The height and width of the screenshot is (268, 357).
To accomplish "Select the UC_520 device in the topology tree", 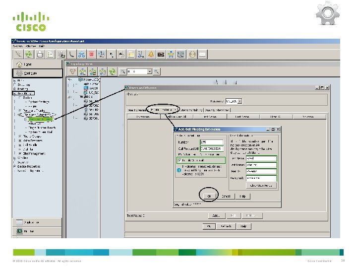I will point(91,92).
